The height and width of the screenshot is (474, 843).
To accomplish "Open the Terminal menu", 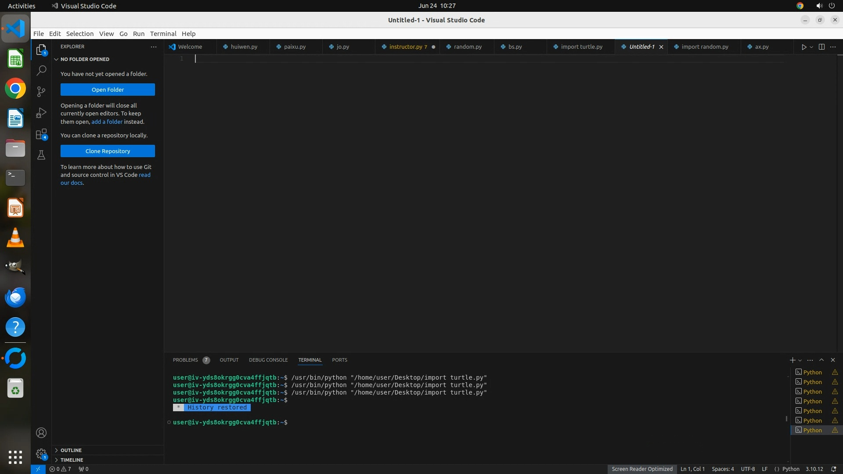I will tap(163, 34).
